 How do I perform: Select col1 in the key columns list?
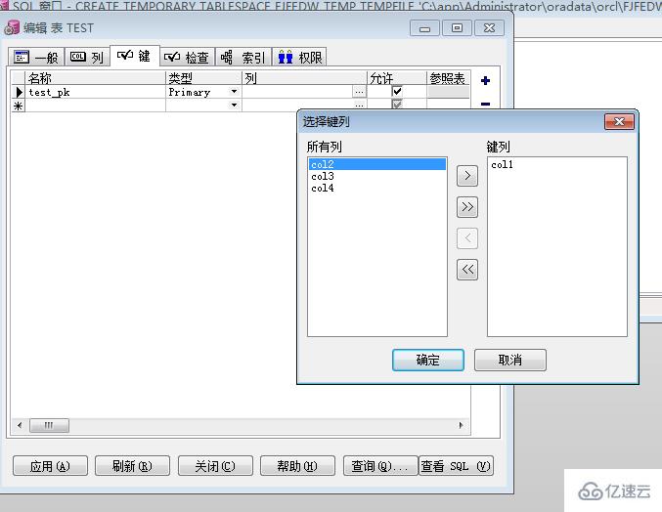click(x=556, y=165)
